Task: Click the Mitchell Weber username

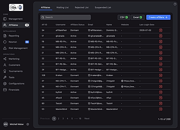Action: [x=17, y=124]
